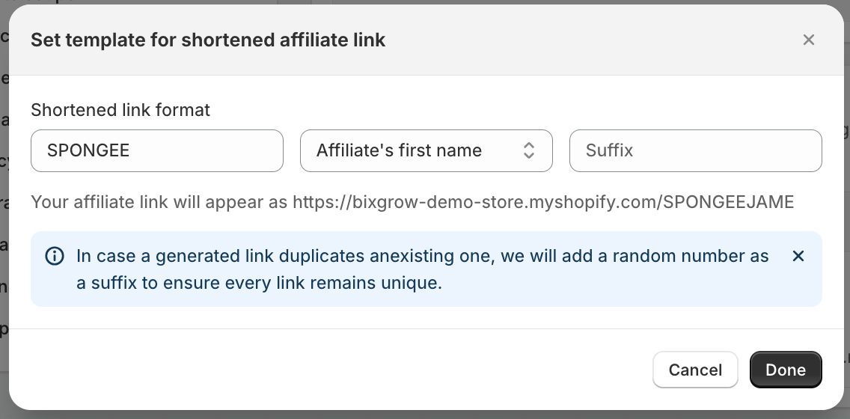
Task: Click the duplicate link notice message text
Action: tap(423, 257)
